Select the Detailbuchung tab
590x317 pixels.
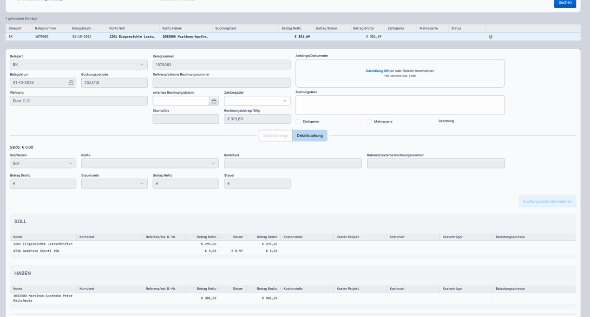[x=310, y=136]
